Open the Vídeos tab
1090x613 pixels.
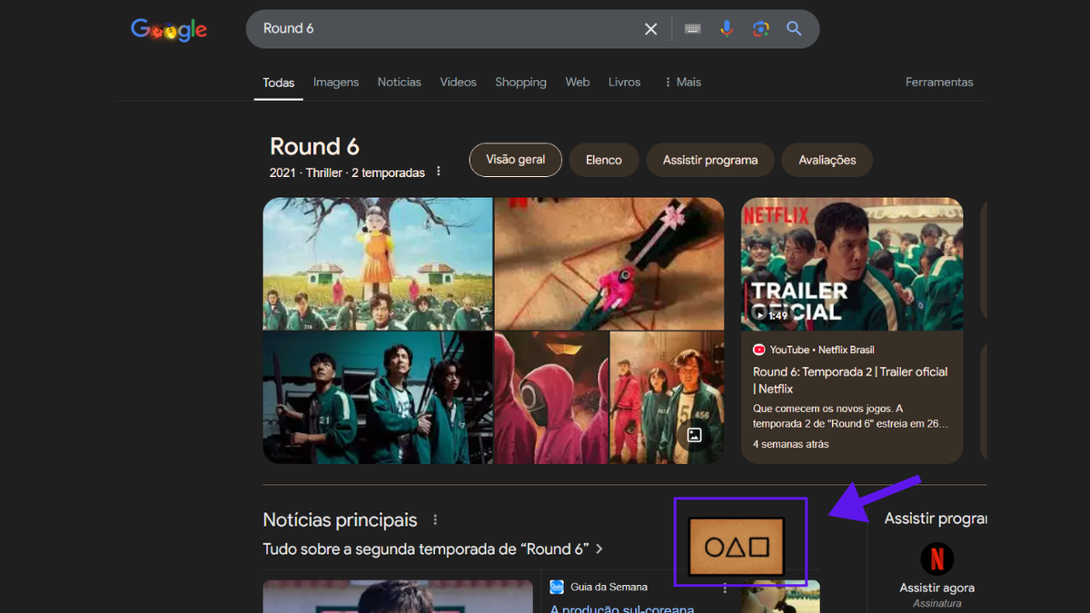(x=458, y=82)
